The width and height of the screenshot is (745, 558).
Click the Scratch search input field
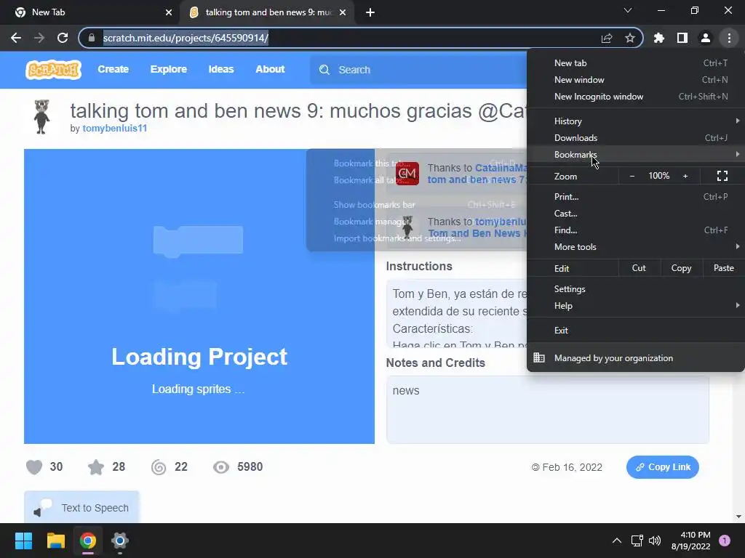coord(418,70)
